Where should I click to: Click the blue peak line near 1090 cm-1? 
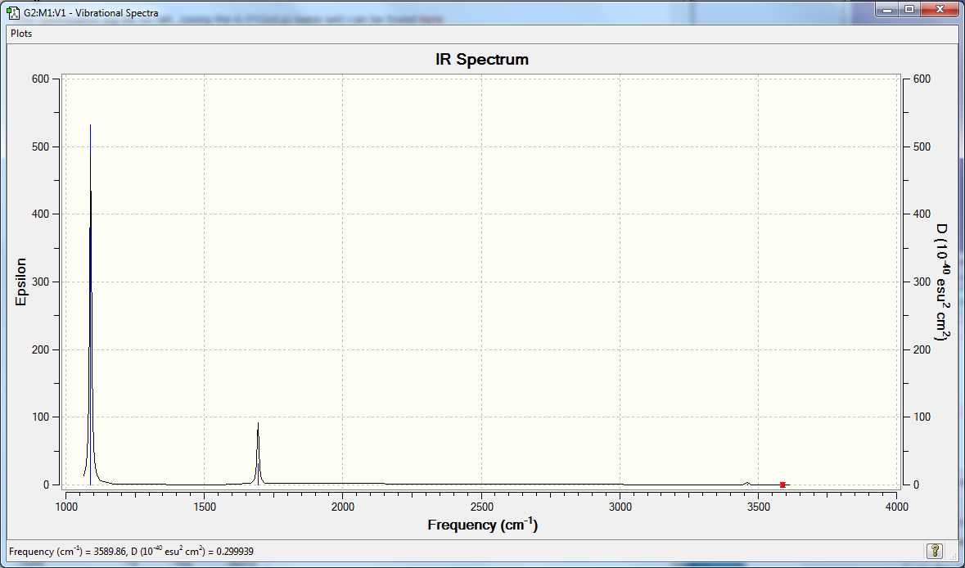(x=91, y=304)
